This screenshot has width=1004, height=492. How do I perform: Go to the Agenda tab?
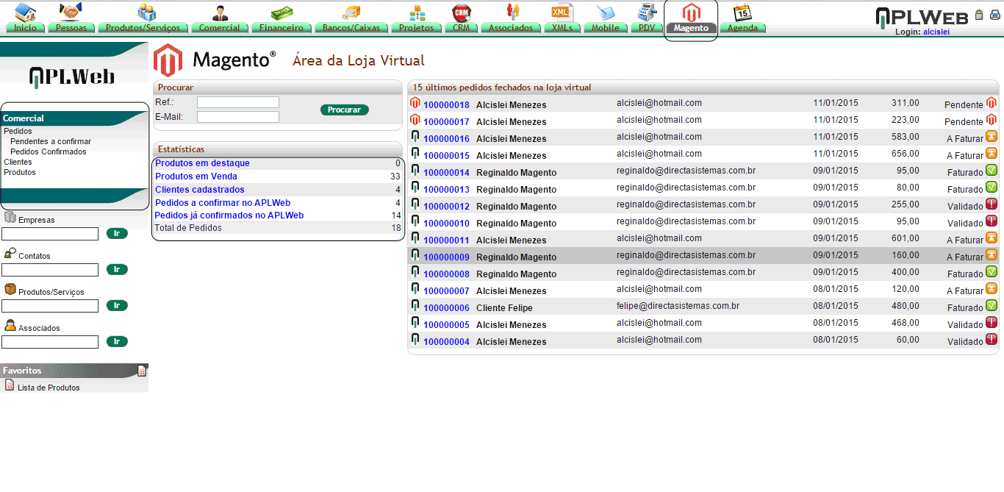742,28
